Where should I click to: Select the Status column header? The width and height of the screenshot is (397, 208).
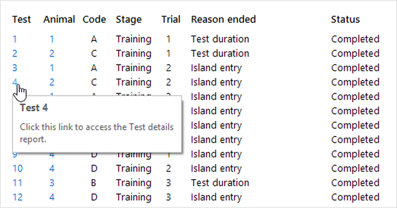[x=345, y=19]
